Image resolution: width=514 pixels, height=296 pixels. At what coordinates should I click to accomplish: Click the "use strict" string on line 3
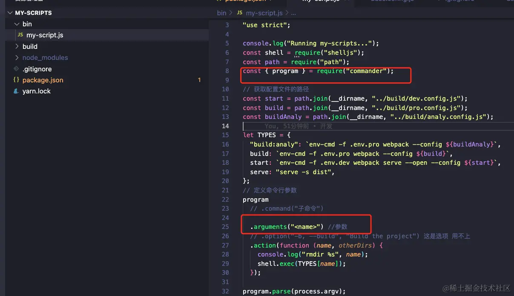click(x=264, y=25)
